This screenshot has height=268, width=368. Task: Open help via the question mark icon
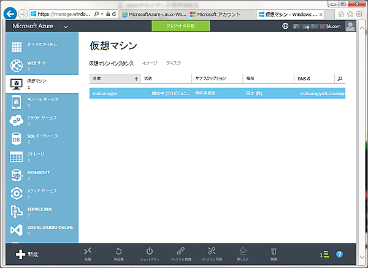(340, 254)
